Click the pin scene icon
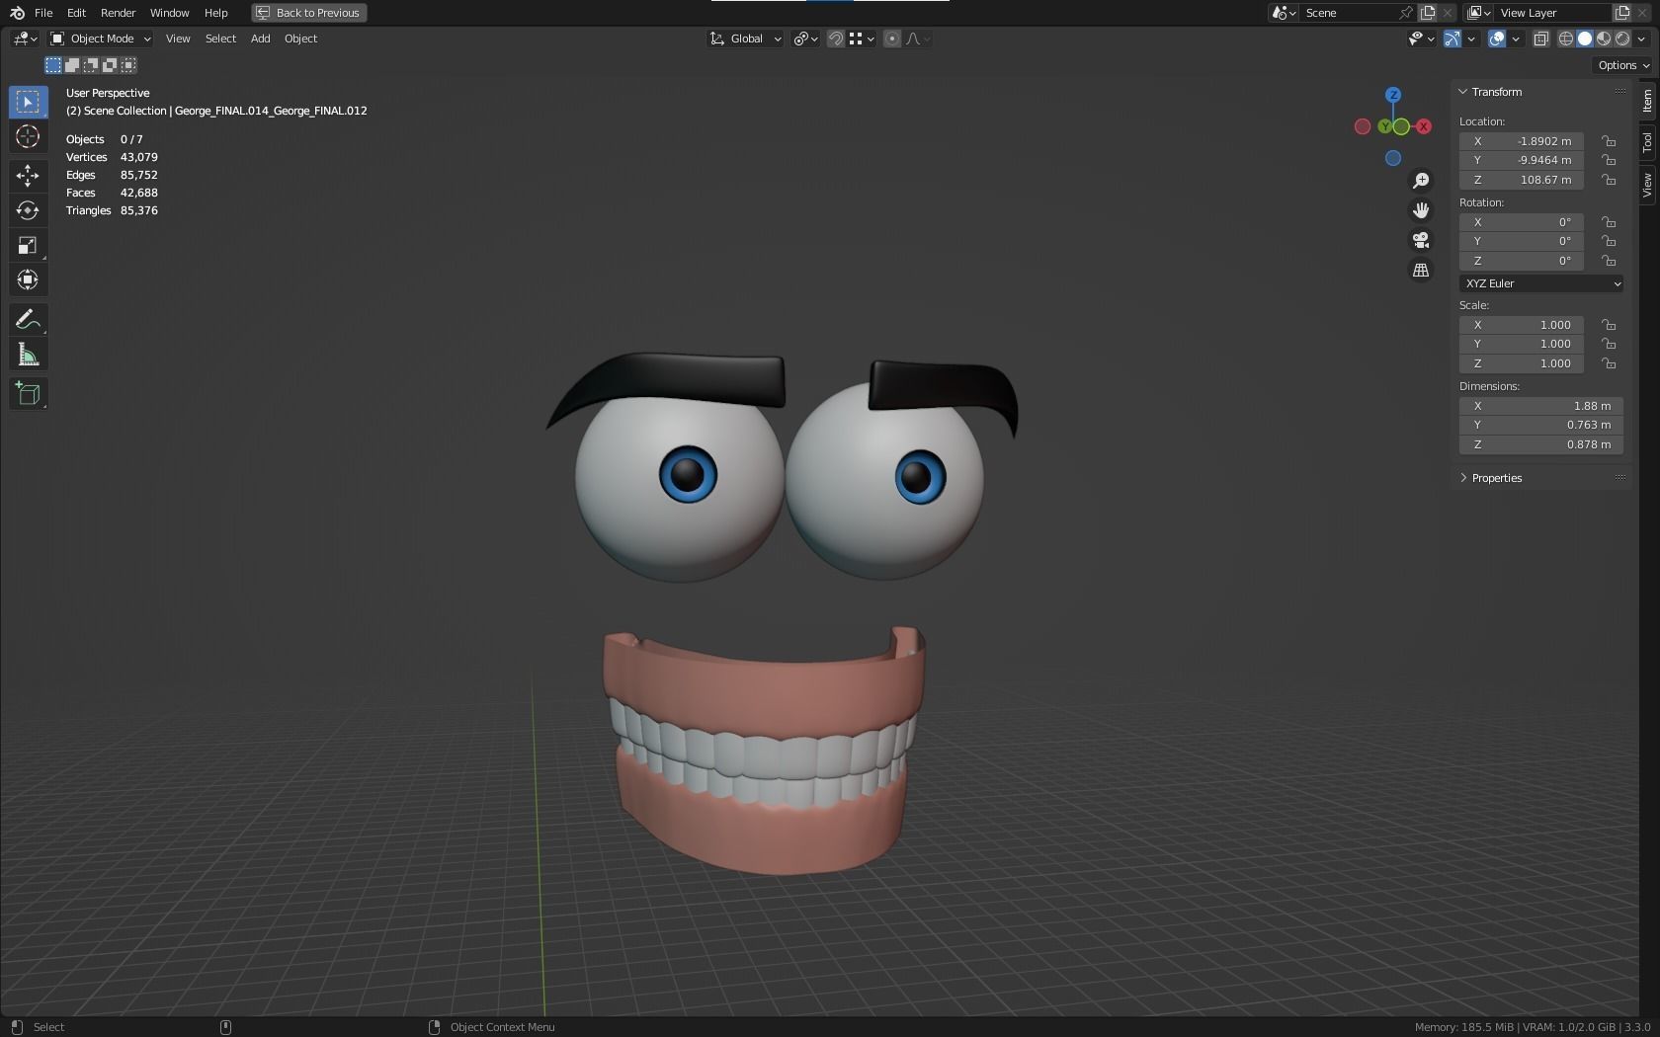The width and height of the screenshot is (1660, 1037). point(1405,13)
